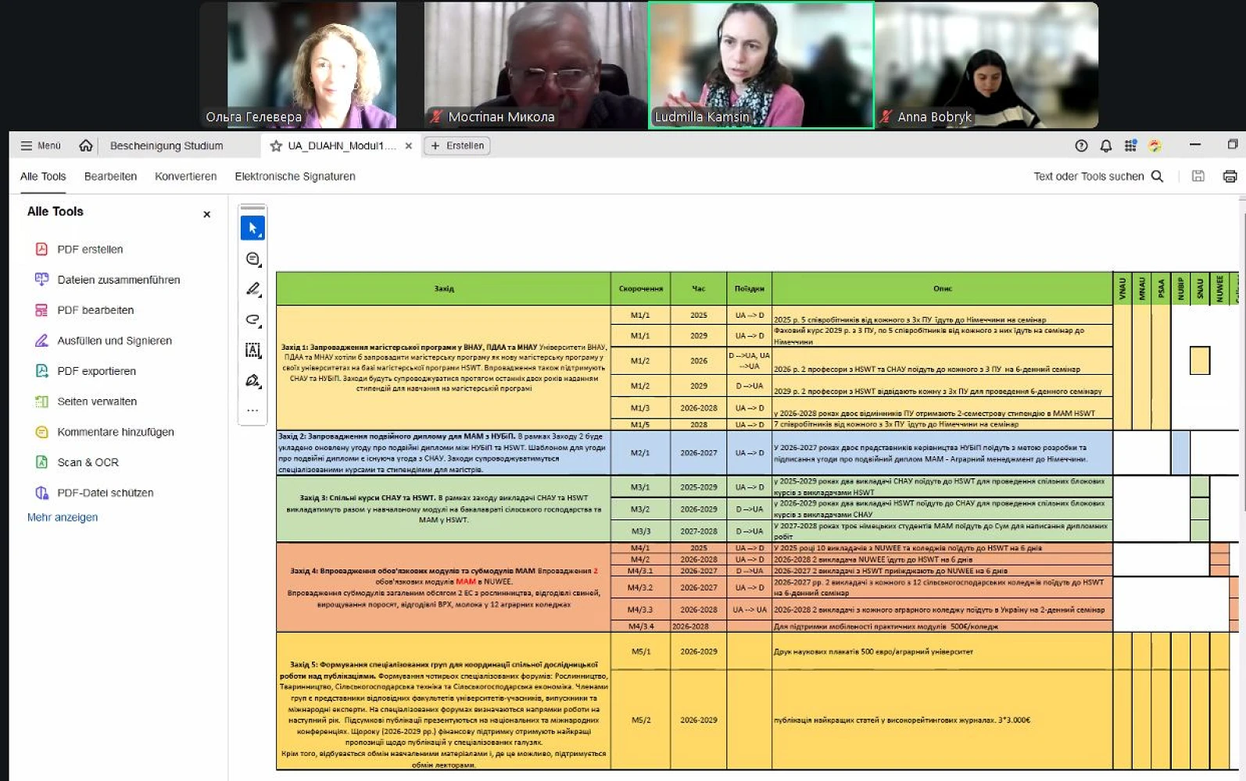The width and height of the screenshot is (1246, 781).
Task: Click the home icon
Action: tap(86, 145)
